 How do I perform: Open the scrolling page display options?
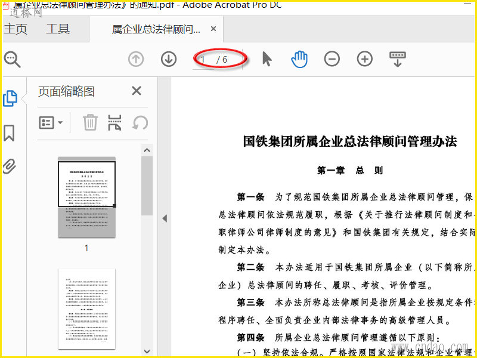[x=397, y=59]
